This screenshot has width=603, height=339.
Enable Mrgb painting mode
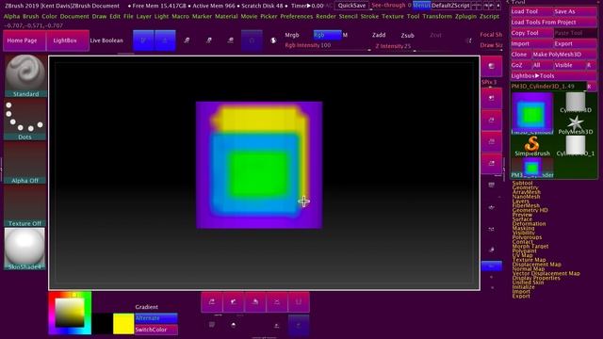point(292,35)
